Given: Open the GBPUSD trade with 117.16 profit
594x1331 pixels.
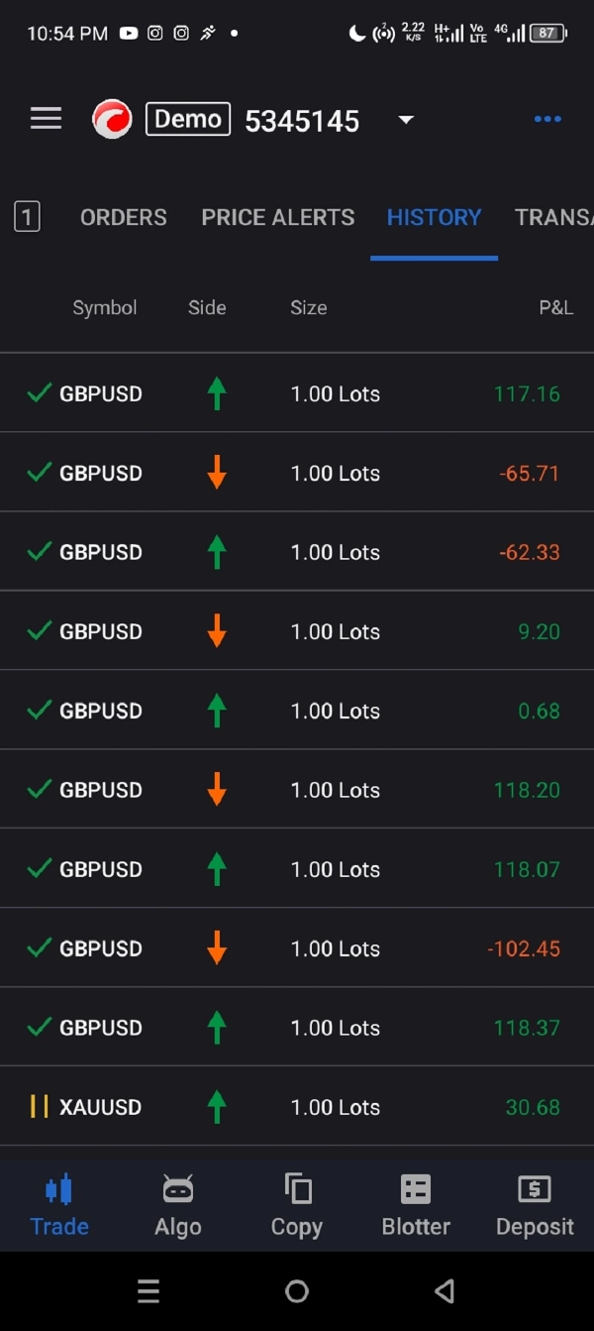Looking at the screenshot, I should click(297, 393).
